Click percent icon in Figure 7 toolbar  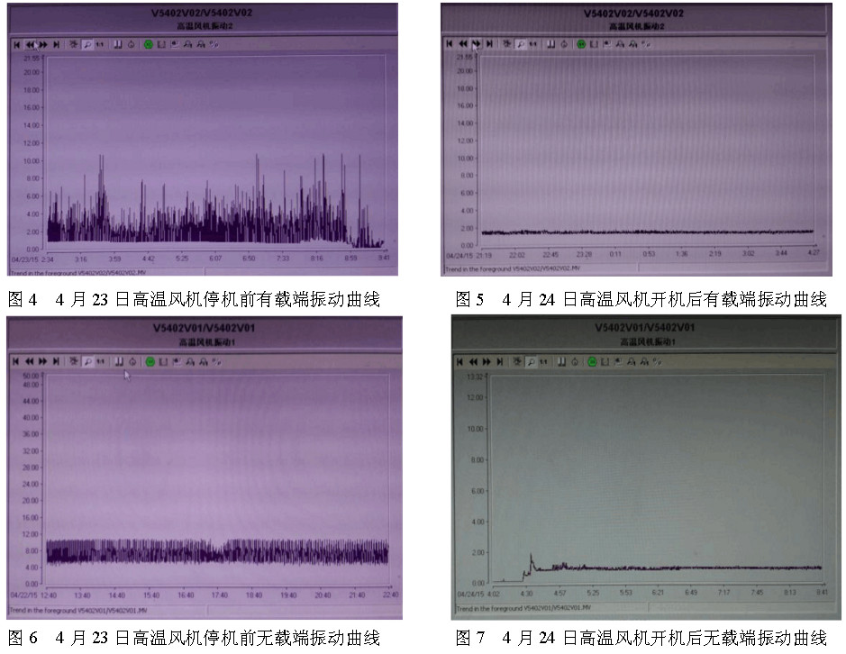pyautogui.click(x=657, y=361)
